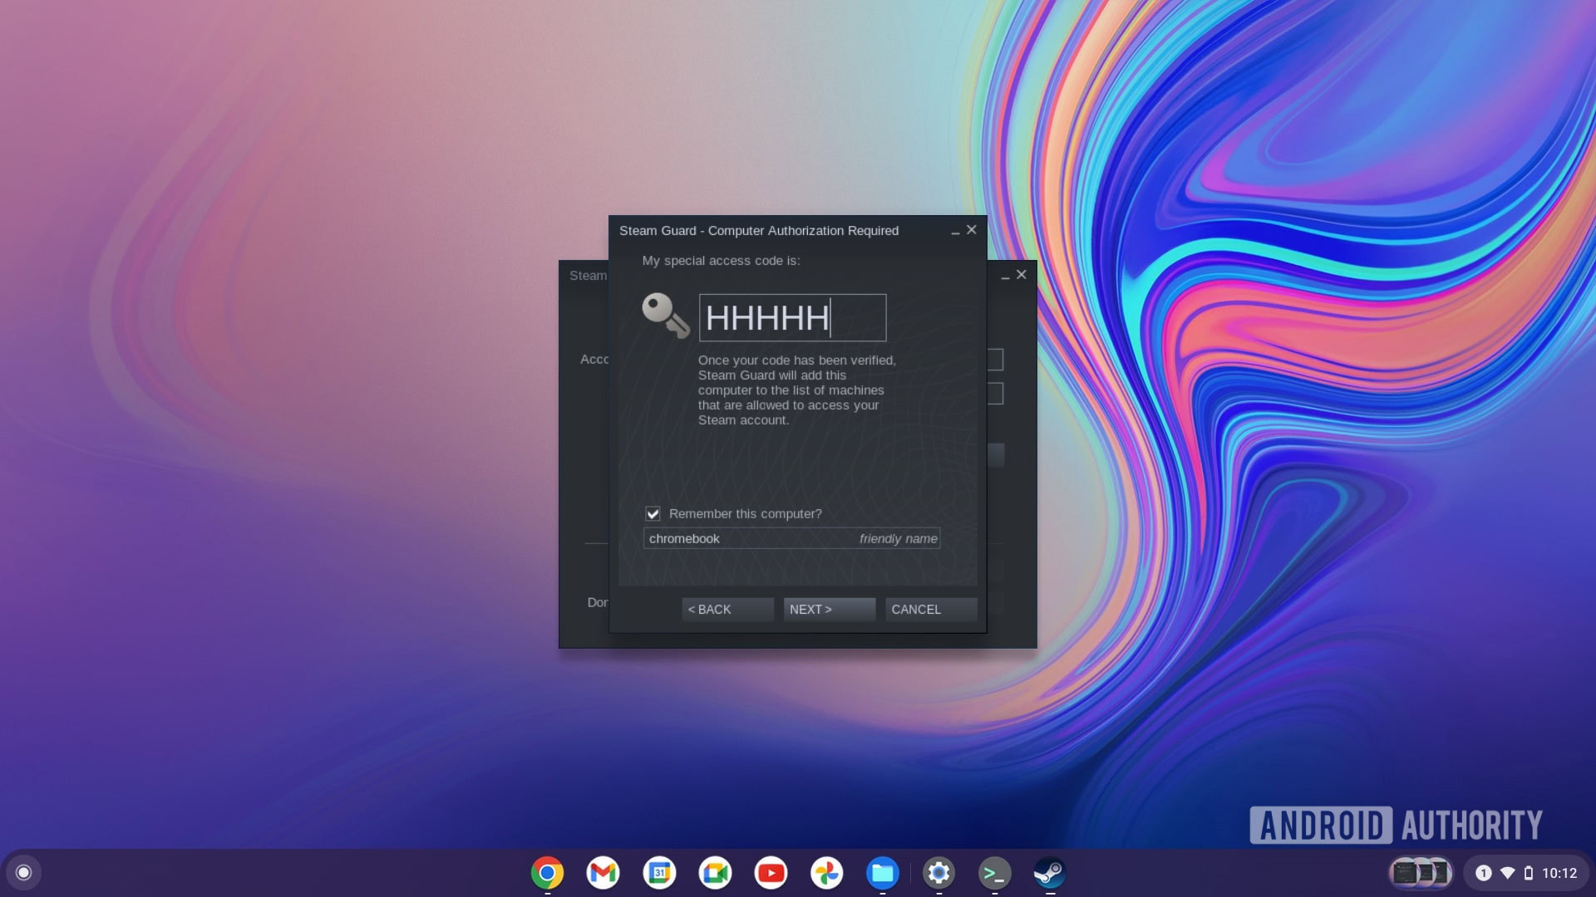This screenshot has height=897, width=1596.
Task: Close the Steam Guard dialog
Action: pos(971,230)
